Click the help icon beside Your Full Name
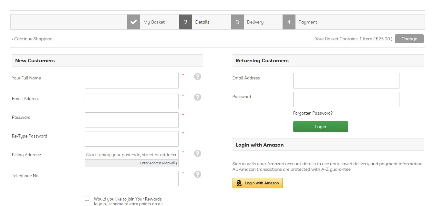Viewport: 434px width, 206px height. 198,77
